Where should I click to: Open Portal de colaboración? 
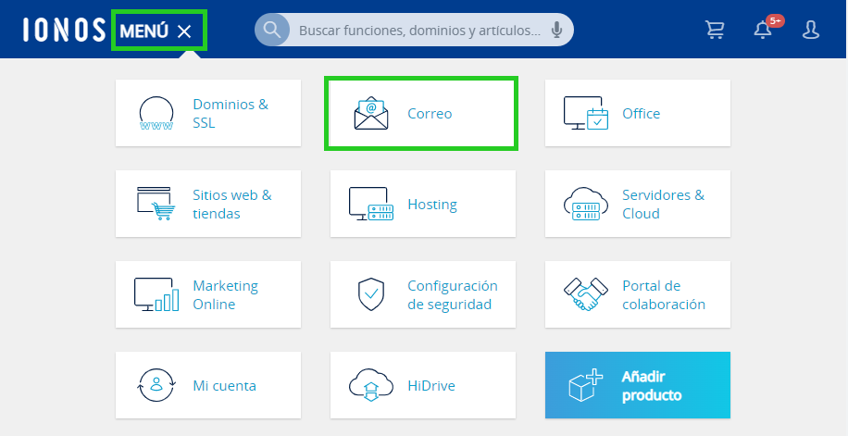click(638, 294)
